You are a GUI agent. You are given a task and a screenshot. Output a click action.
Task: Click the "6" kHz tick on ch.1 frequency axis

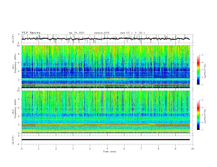coord(19,63)
